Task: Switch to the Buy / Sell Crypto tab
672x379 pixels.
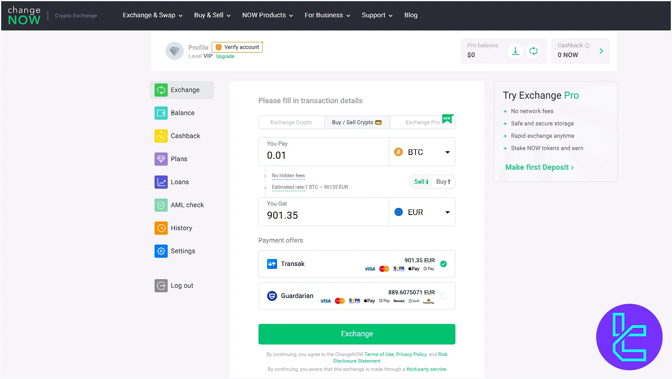Action: point(357,122)
